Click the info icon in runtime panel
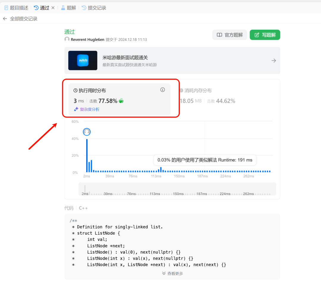The image size is (321, 286). click(163, 90)
